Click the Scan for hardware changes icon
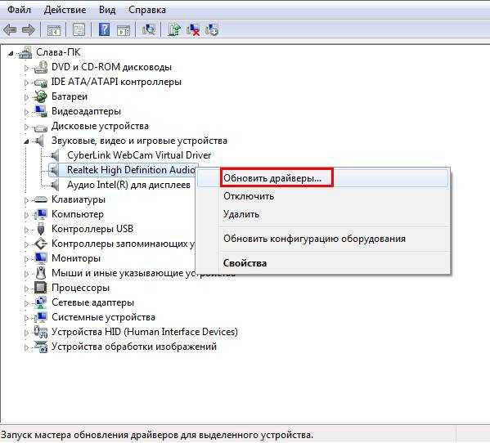The width and height of the screenshot is (490, 443). 148,30
